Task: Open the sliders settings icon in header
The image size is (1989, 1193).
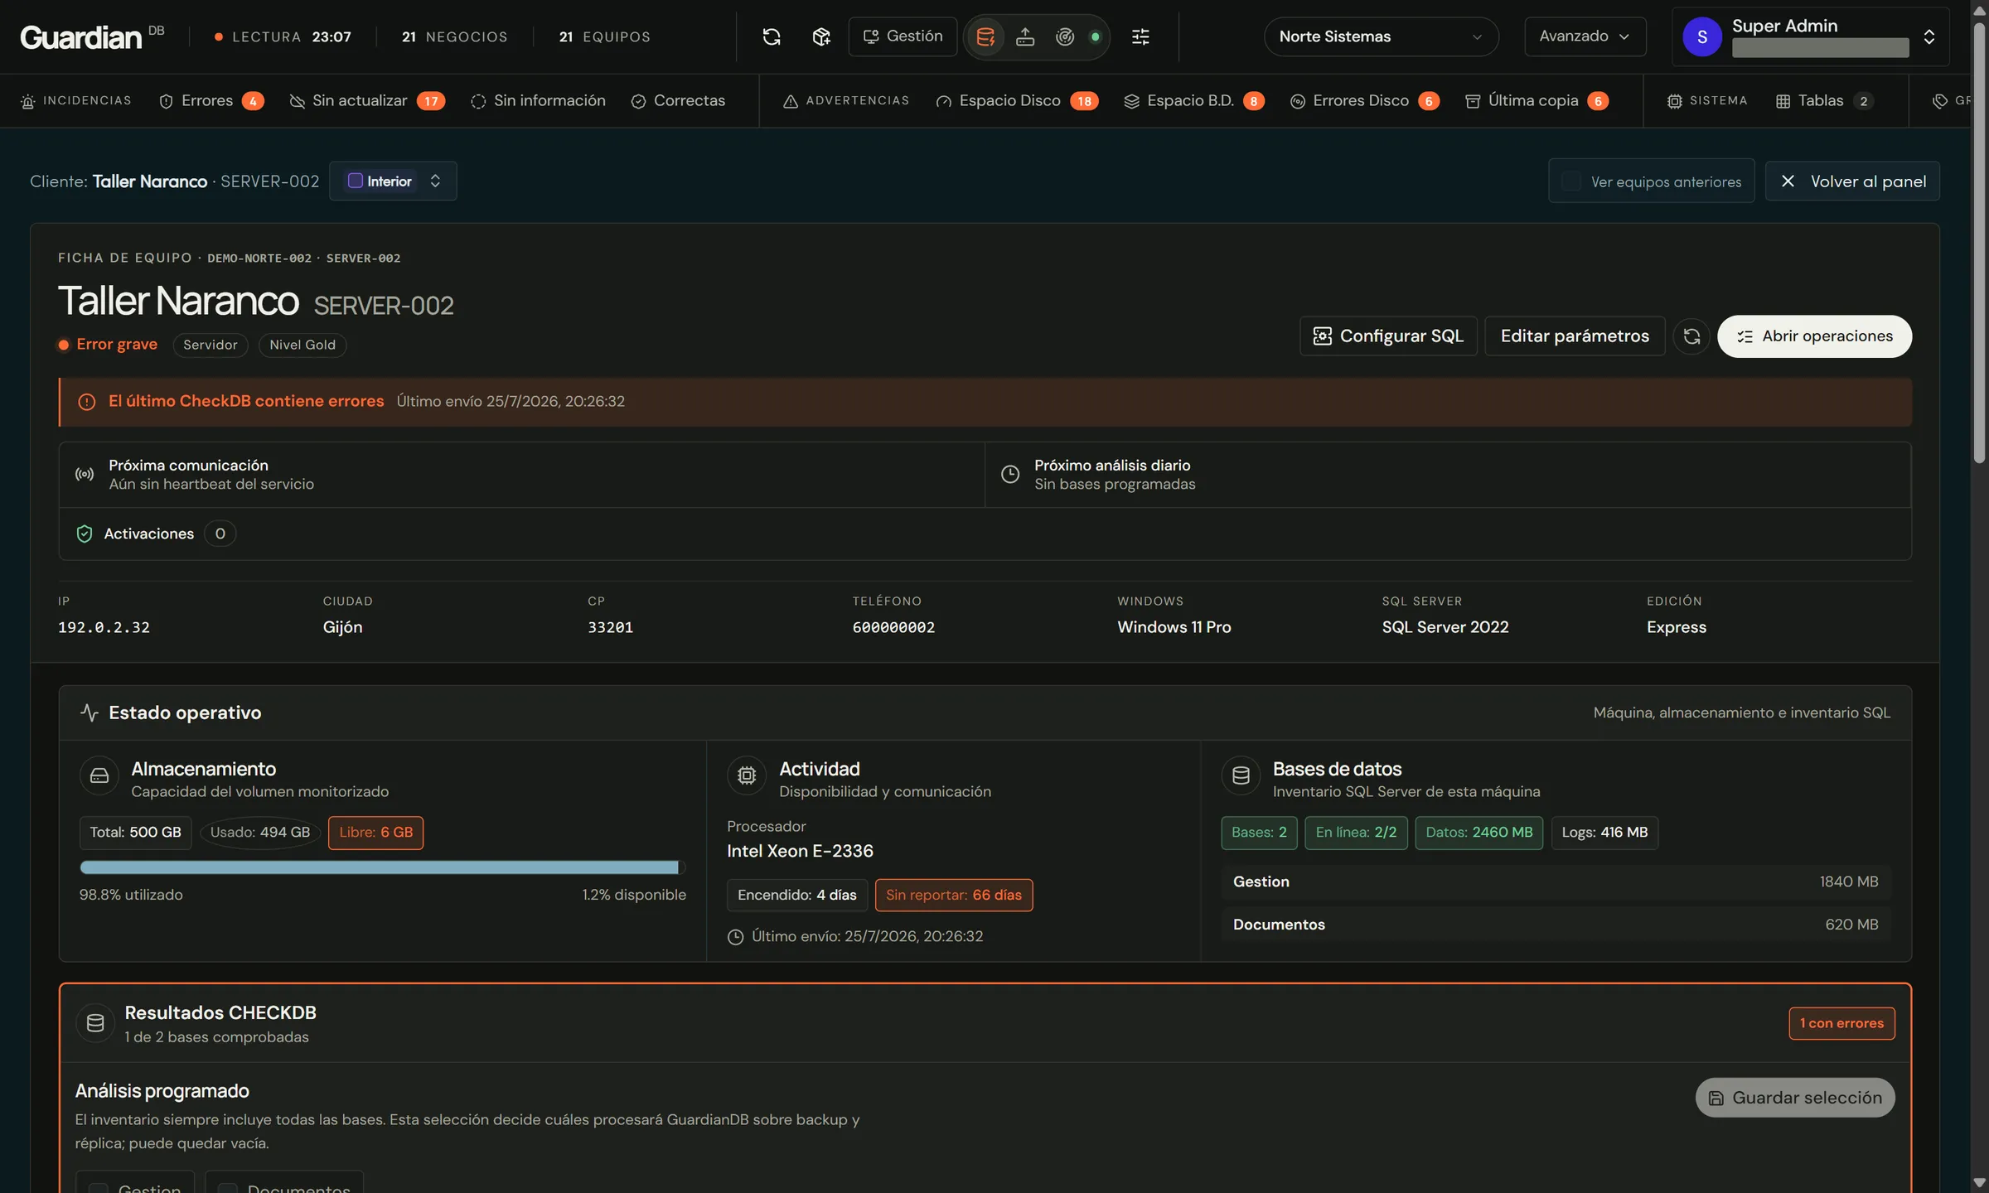Action: point(1140,36)
